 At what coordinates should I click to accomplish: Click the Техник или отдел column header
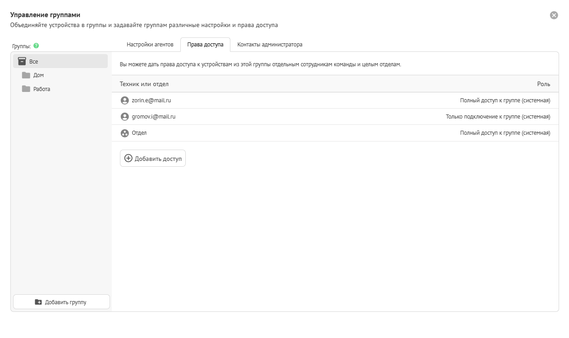pos(144,84)
